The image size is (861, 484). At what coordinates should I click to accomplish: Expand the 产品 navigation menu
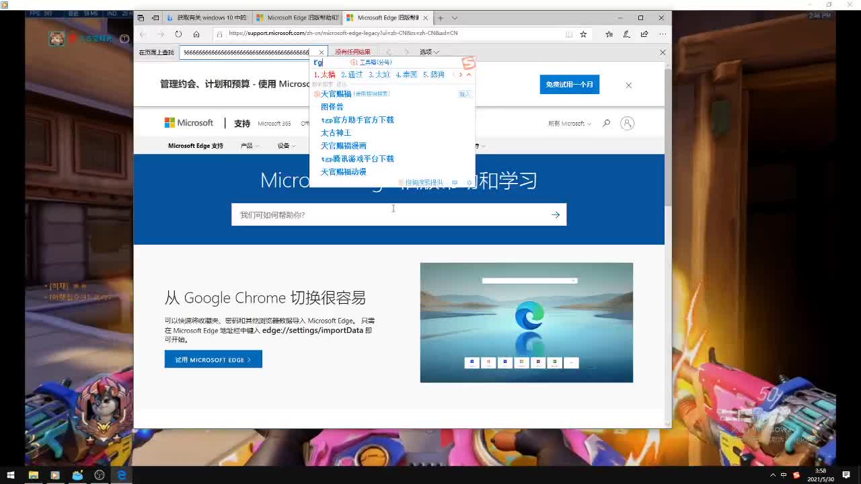pyautogui.click(x=250, y=146)
